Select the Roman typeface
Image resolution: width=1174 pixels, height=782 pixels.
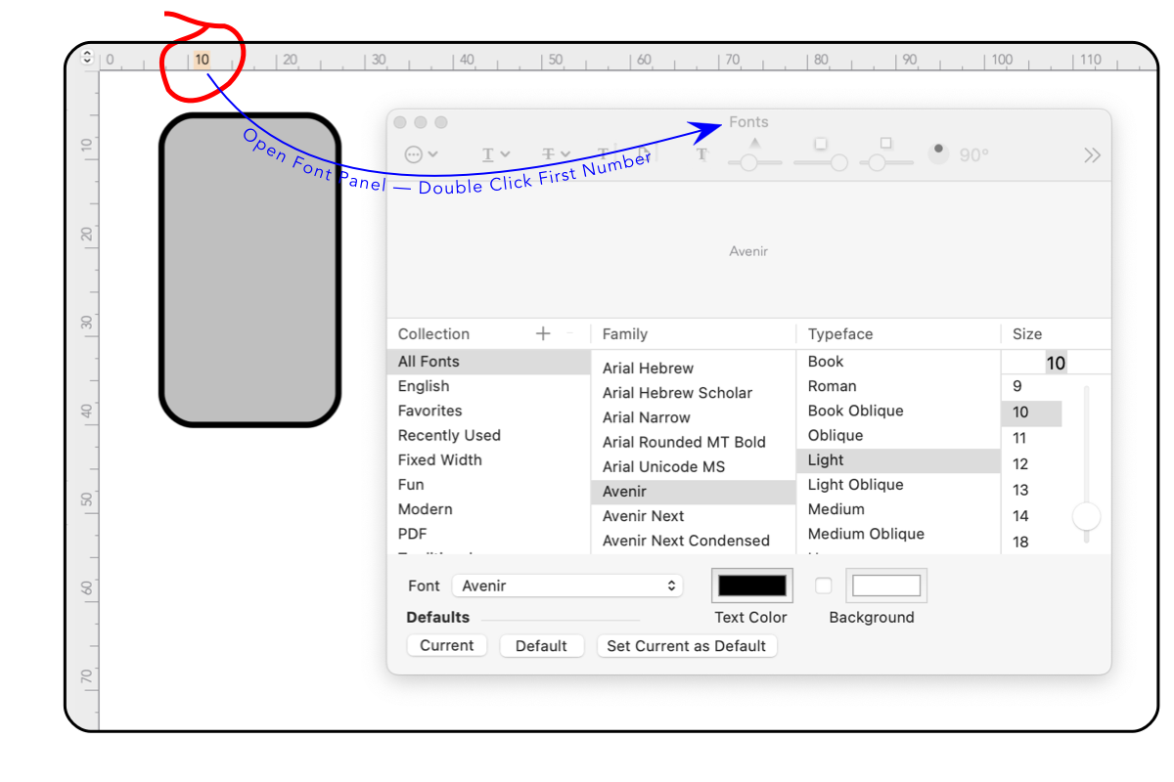(x=898, y=386)
